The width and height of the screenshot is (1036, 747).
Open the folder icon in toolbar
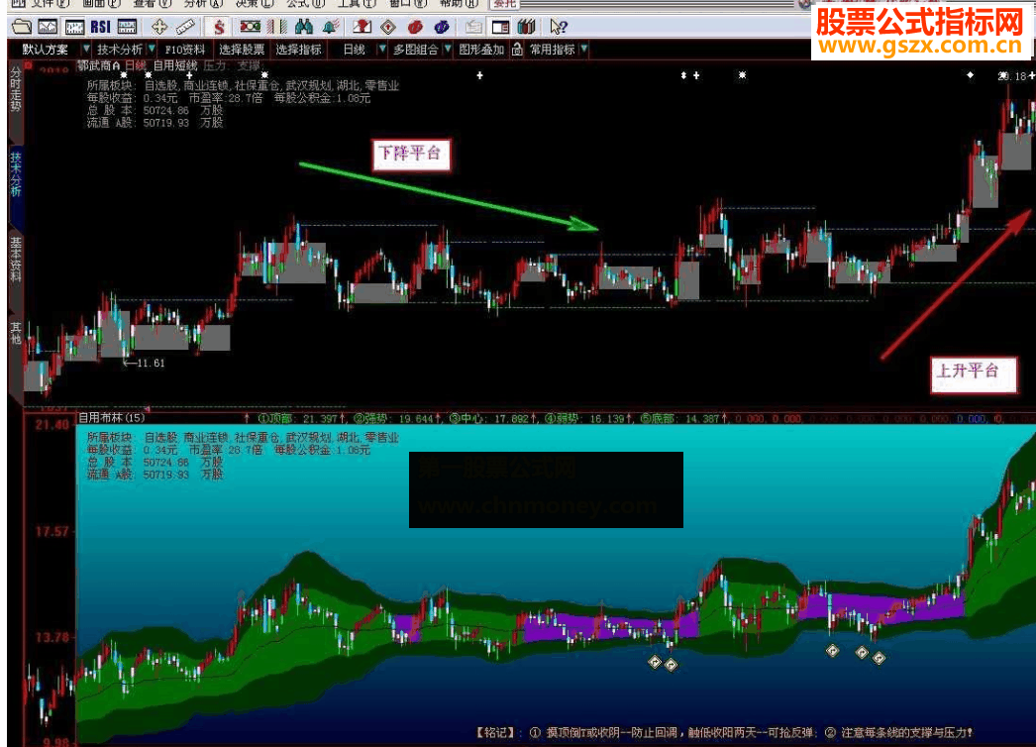coord(21,27)
